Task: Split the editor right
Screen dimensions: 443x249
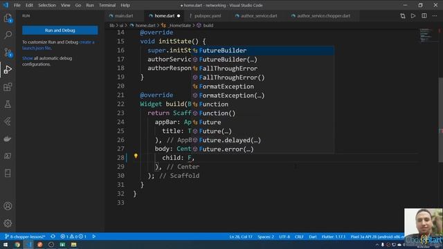Action: click(x=424, y=16)
